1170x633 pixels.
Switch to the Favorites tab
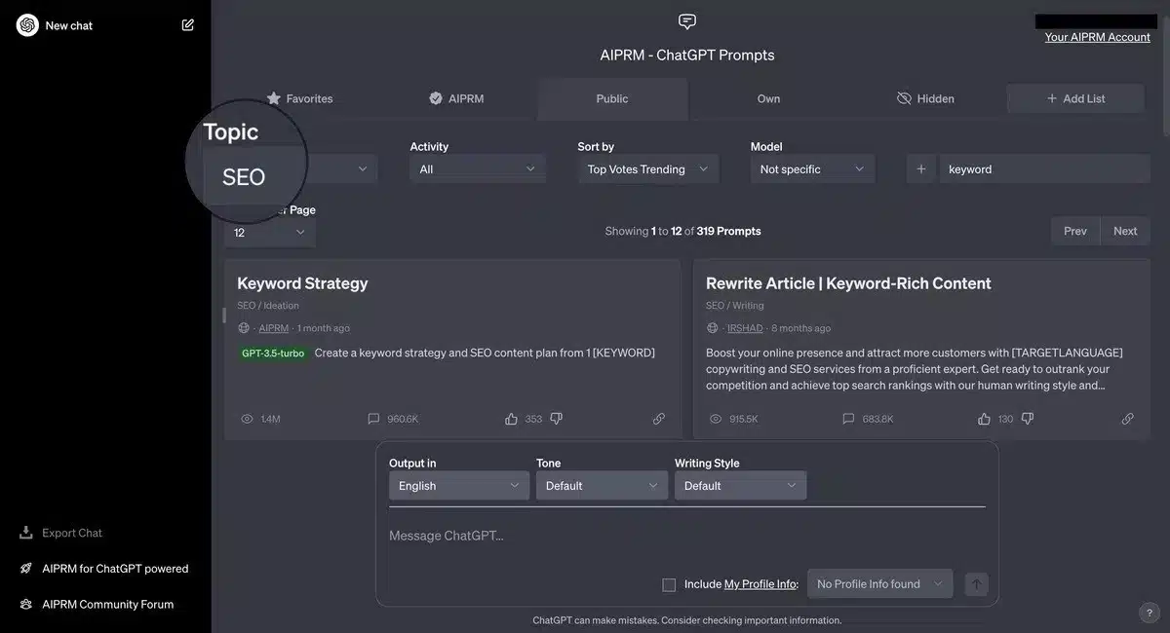point(300,98)
